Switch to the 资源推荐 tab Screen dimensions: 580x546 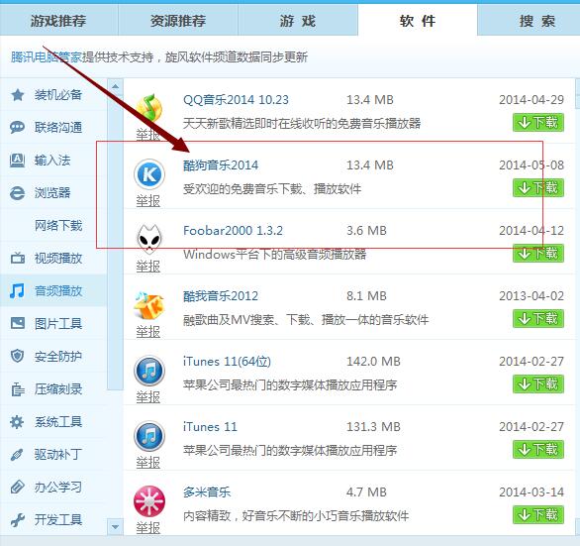point(178,21)
